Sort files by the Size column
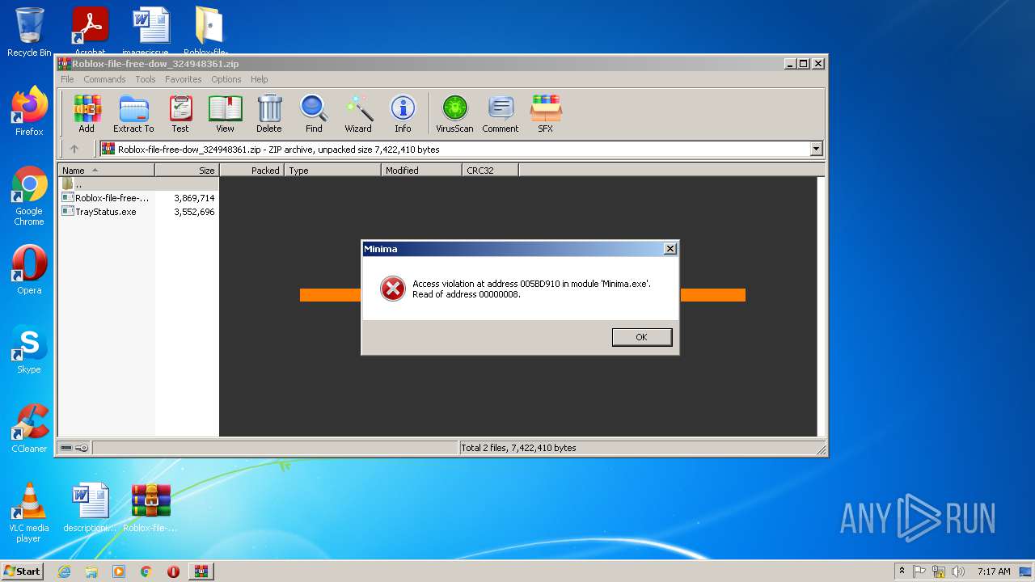 pyautogui.click(x=187, y=171)
